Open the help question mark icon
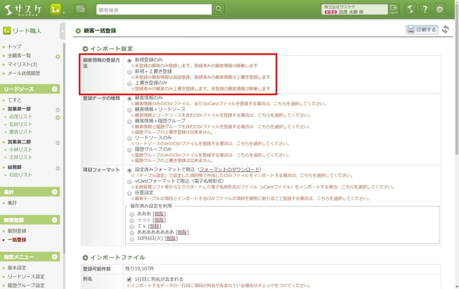Screen dimensions: 459x289 (x=425, y=9)
